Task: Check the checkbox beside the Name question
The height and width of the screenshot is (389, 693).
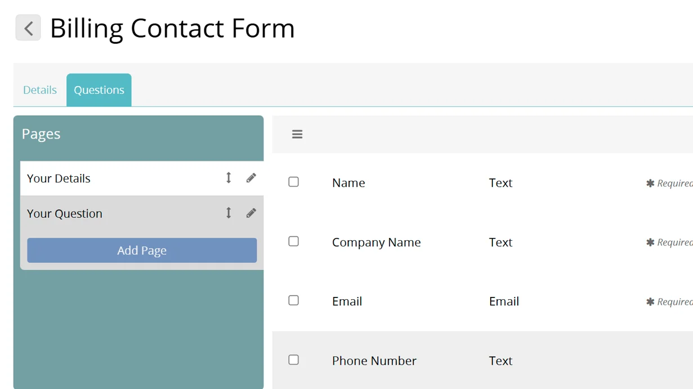Action: pyautogui.click(x=293, y=181)
